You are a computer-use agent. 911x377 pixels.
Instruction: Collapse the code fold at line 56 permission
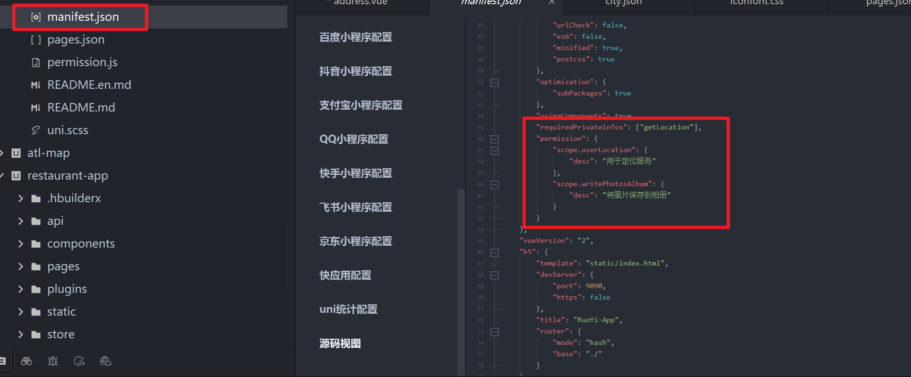click(x=495, y=139)
